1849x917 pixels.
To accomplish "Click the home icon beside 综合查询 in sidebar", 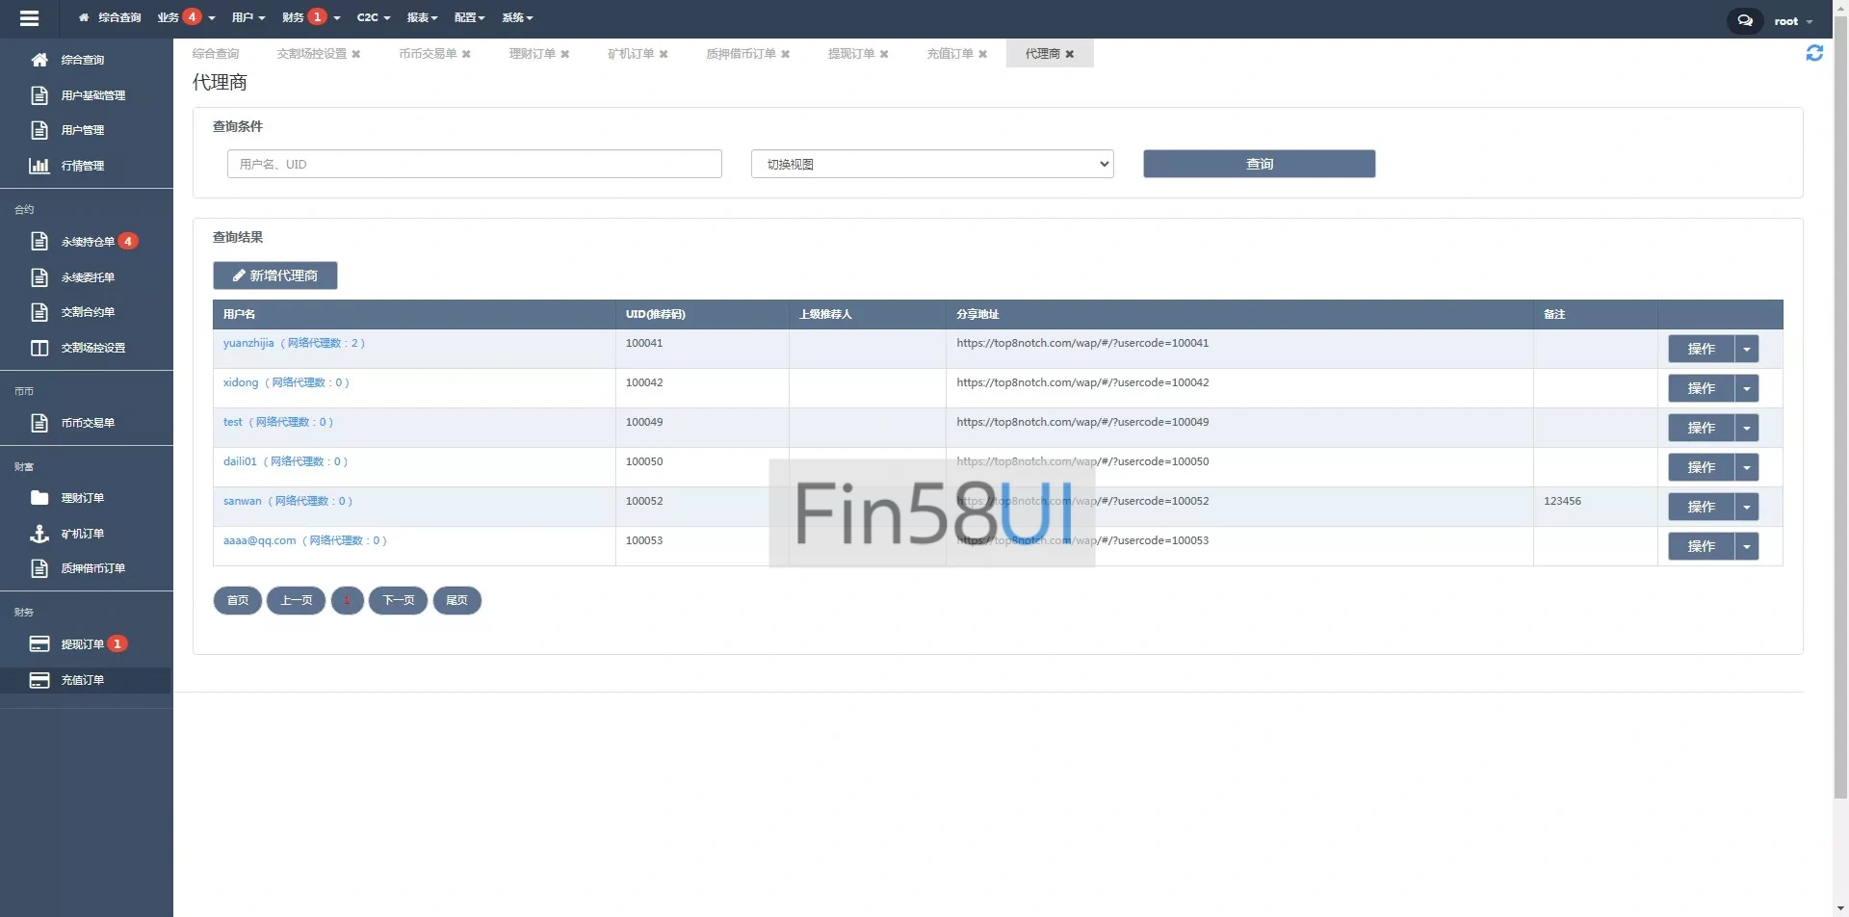I will 39,60.
